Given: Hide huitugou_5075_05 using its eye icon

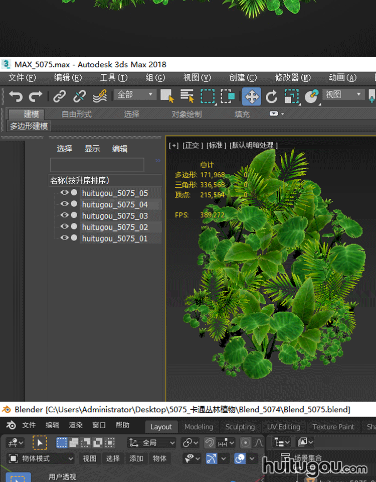Looking at the screenshot, I should tap(64, 193).
